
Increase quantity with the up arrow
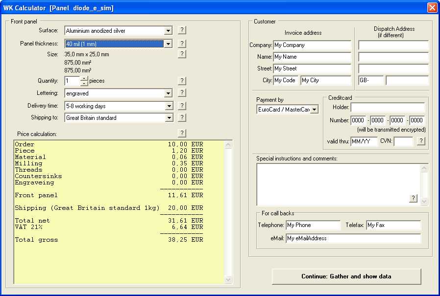coord(84,78)
